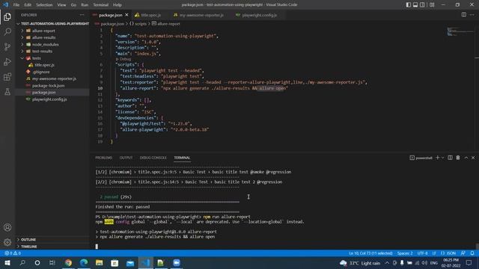Open the DEBUG CONSOLE panel tab
The height and width of the screenshot is (269, 479).
tap(153, 158)
